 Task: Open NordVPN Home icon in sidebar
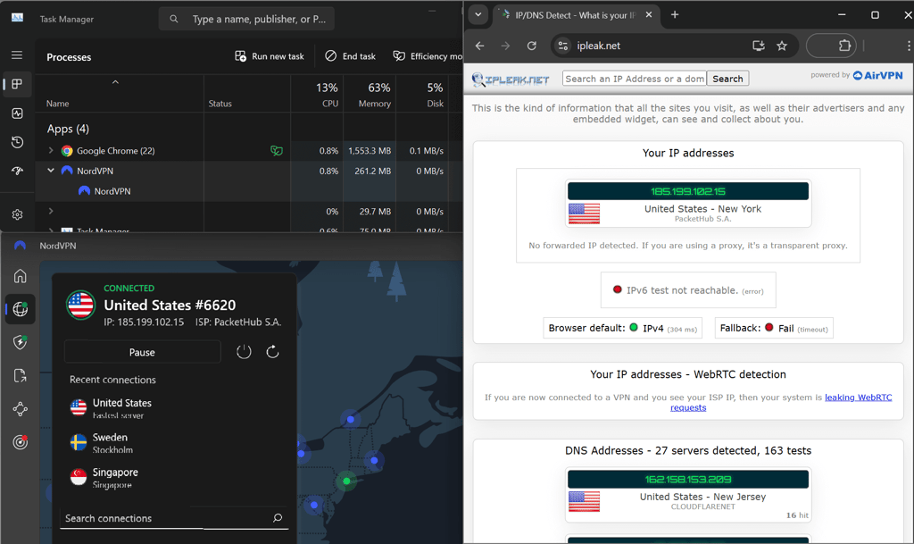pos(21,276)
